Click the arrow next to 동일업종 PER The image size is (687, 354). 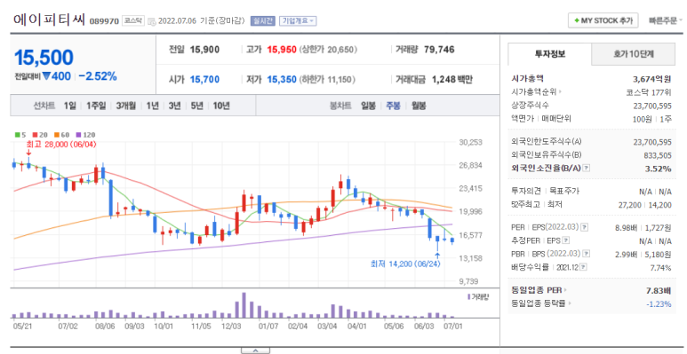[x=564, y=290]
